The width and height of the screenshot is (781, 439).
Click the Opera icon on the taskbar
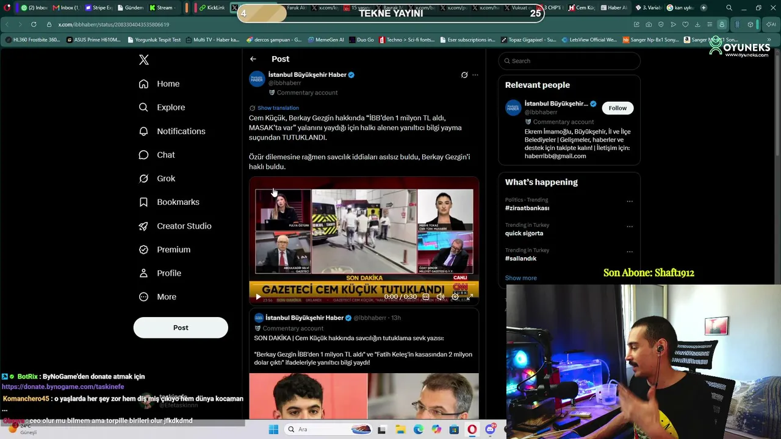click(472, 429)
